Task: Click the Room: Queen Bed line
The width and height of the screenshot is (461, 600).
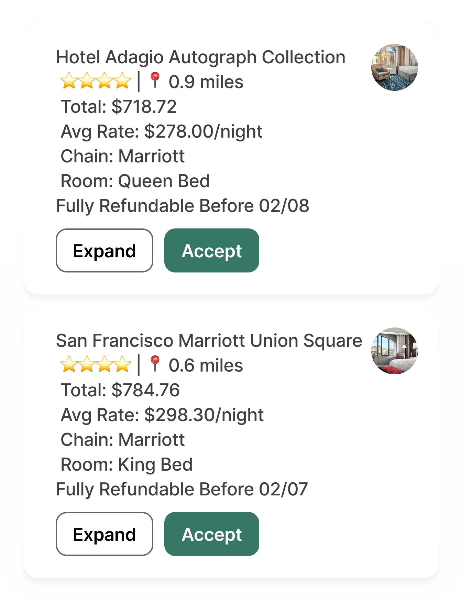Action: [x=135, y=181]
